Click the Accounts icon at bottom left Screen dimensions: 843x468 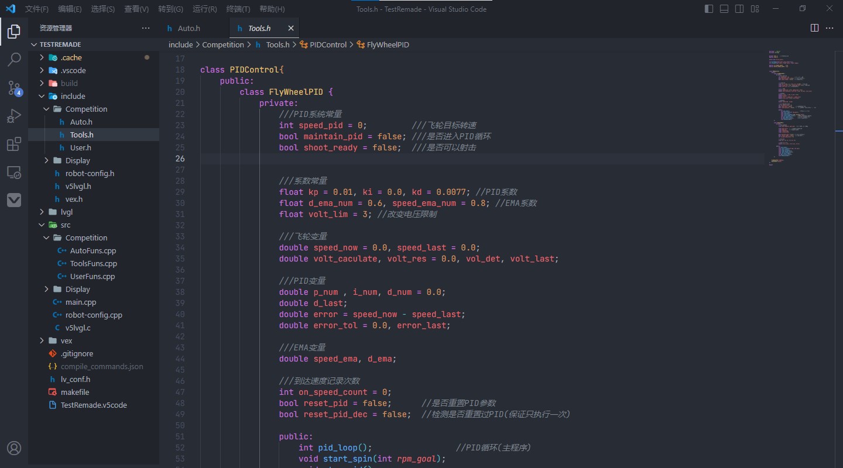tap(14, 448)
